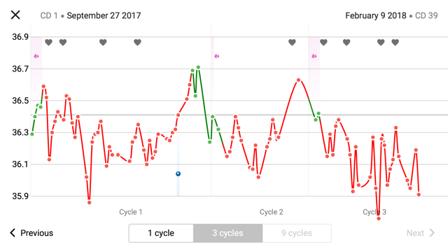This screenshot has height=252, width=448.
Task: Switch to the 1 cycle view
Action: [x=161, y=233]
